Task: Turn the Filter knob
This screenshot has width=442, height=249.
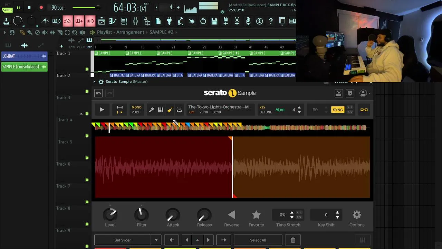Action: (x=142, y=215)
